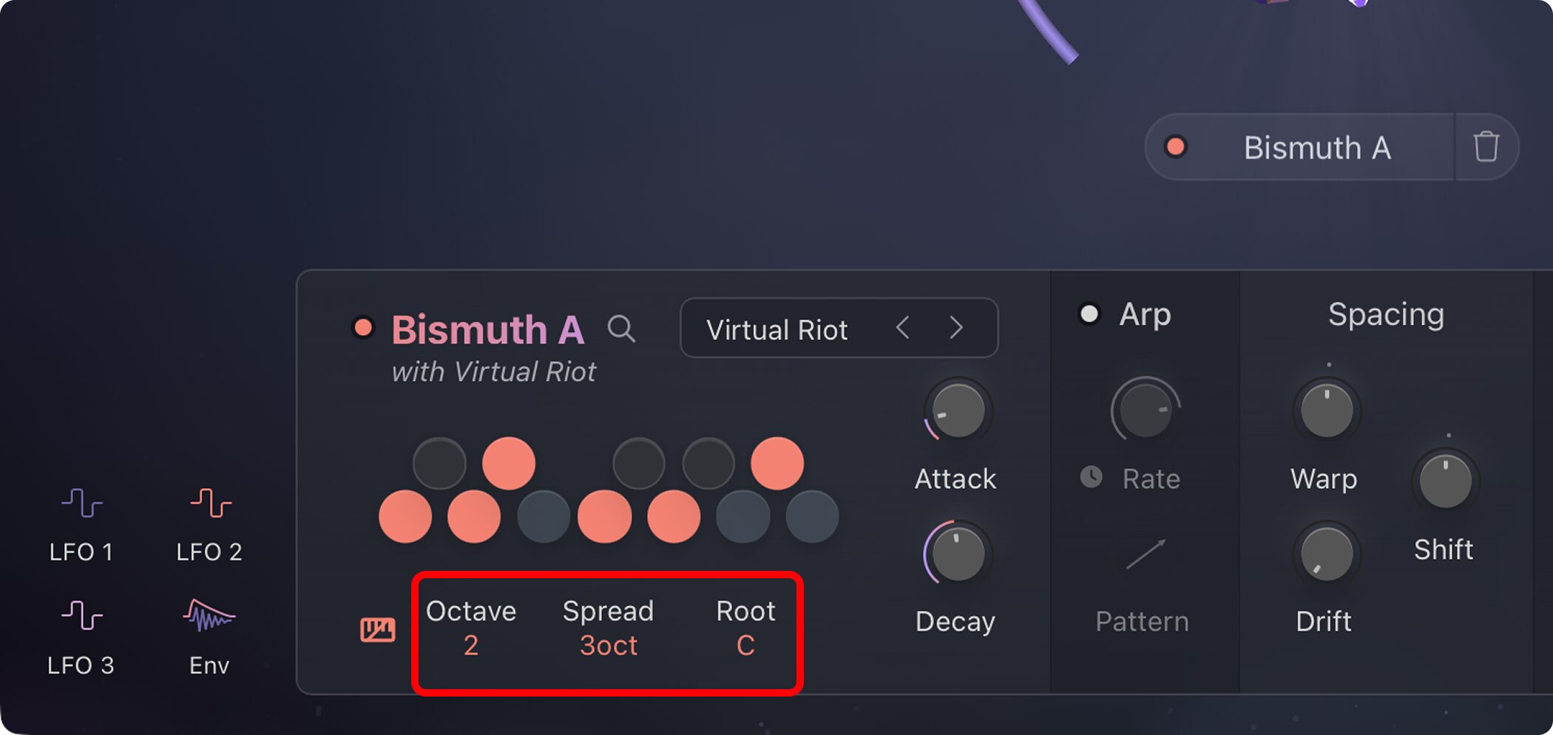Click the clock sync icon beside Rate

click(1091, 477)
